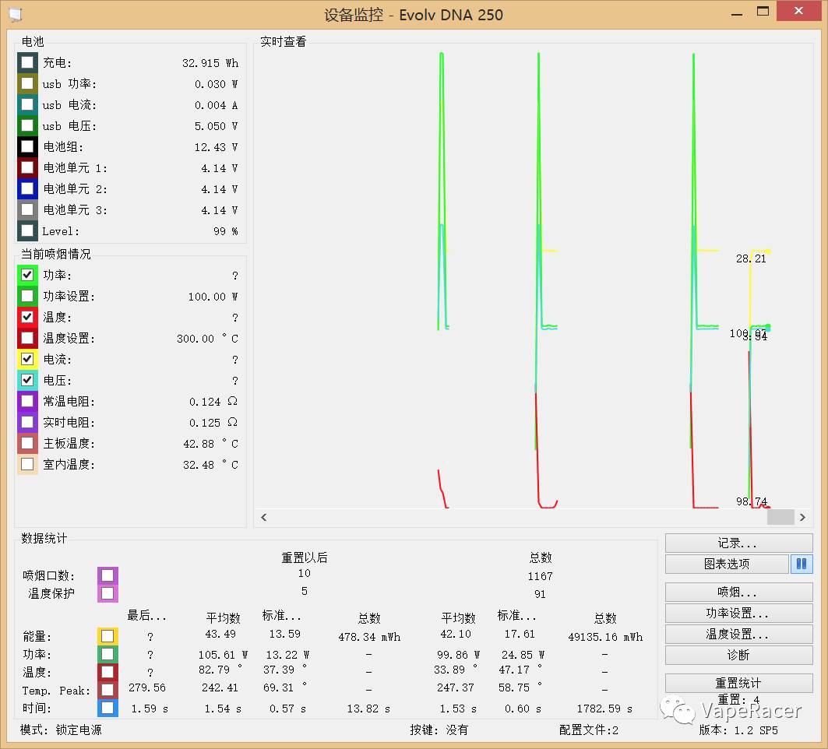828x749 pixels.
Task: Enable the 充电 chart checkbox
Action: tap(27, 63)
